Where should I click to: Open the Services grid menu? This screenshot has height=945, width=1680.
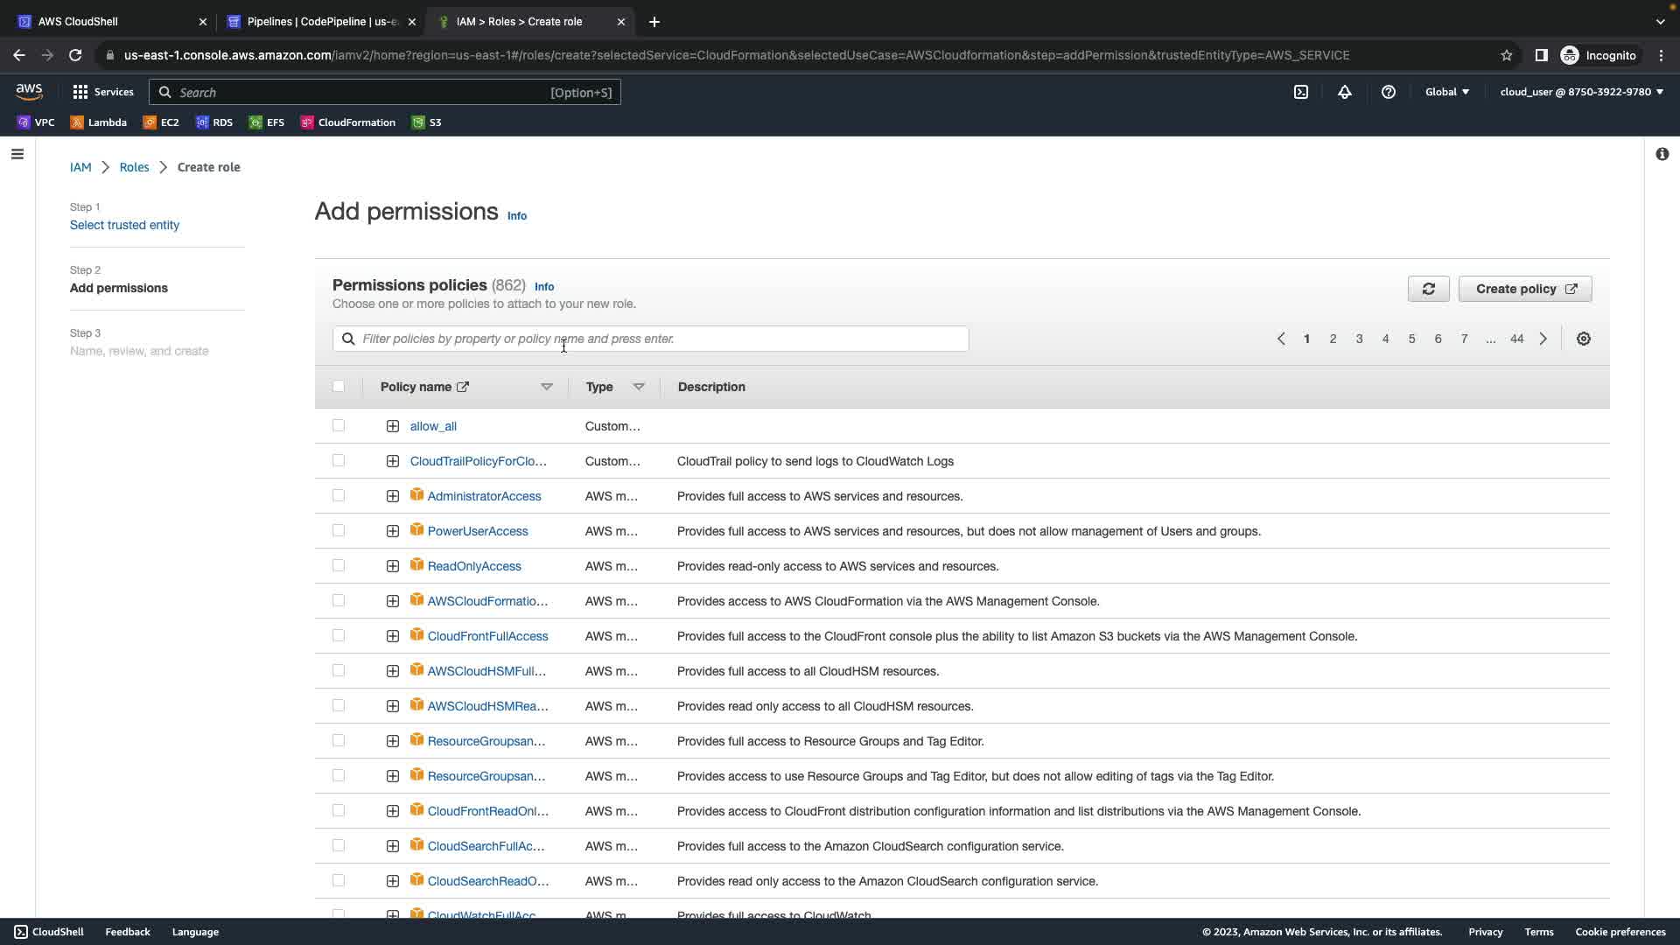click(102, 92)
